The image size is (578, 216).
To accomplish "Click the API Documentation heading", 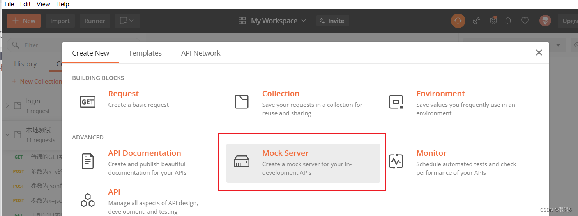I will click(x=145, y=153).
